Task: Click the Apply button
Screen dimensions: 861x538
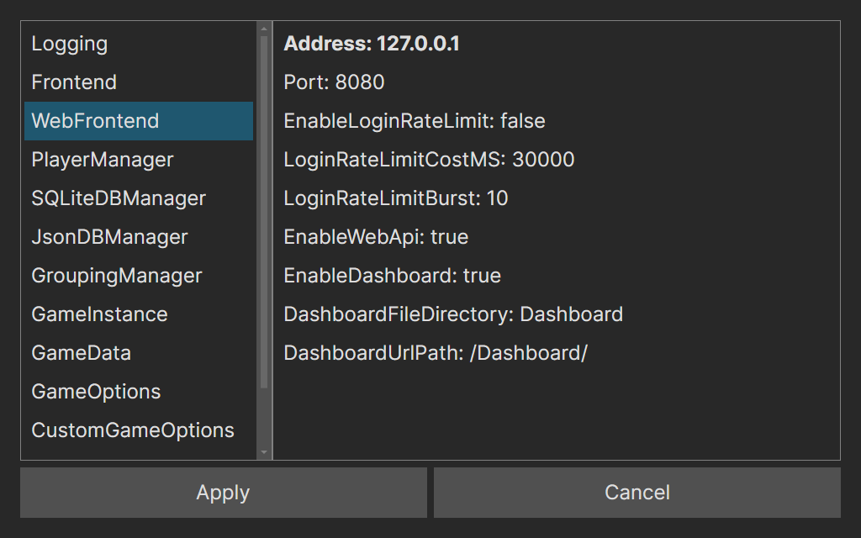Action: point(223,493)
